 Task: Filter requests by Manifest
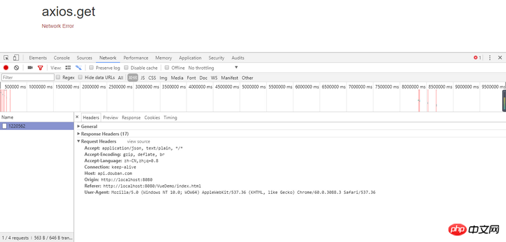(230, 78)
